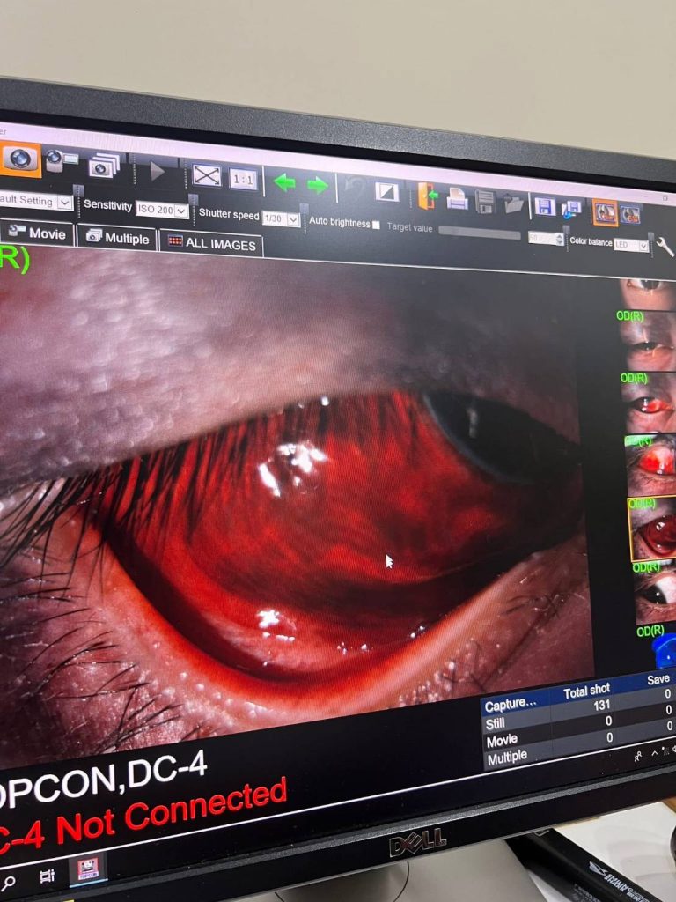Click the printer icon to print
This screenshot has height=902, width=676.
(x=457, y=199)
